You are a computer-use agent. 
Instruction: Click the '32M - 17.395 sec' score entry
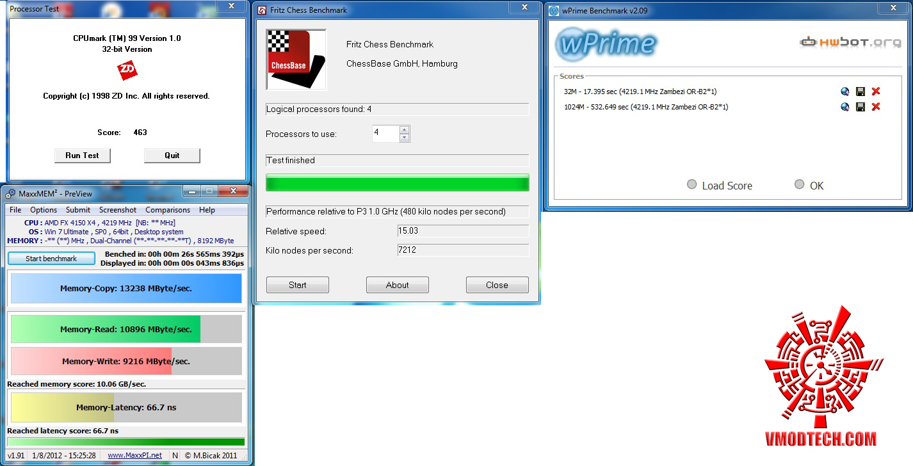point(640,92)
